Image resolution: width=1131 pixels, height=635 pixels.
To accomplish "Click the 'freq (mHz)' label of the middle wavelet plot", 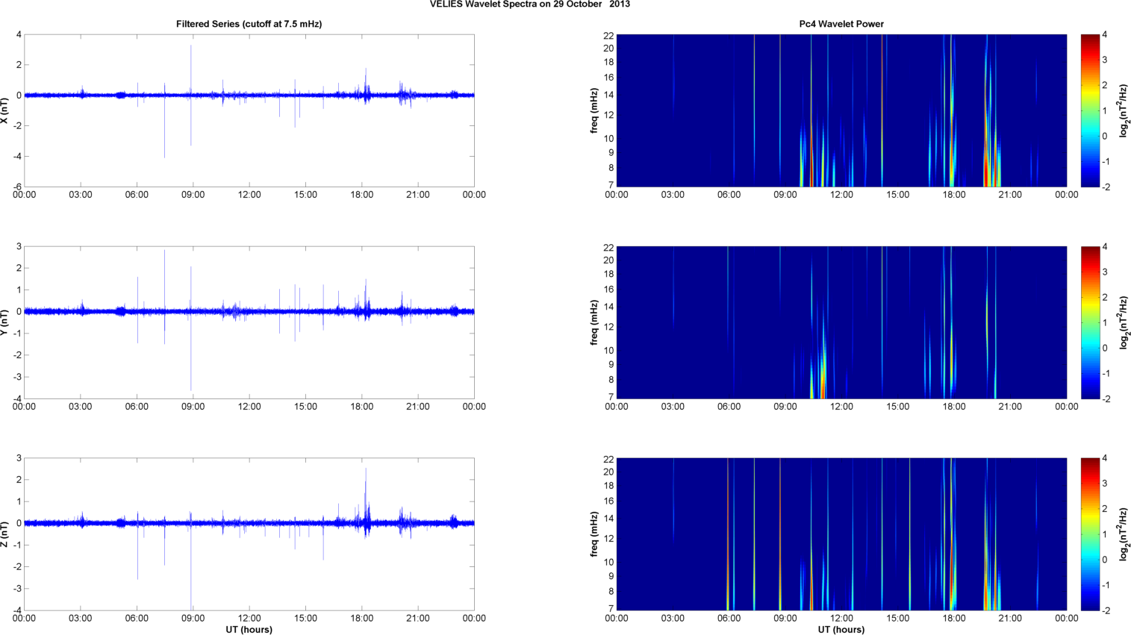I will 594,322.
